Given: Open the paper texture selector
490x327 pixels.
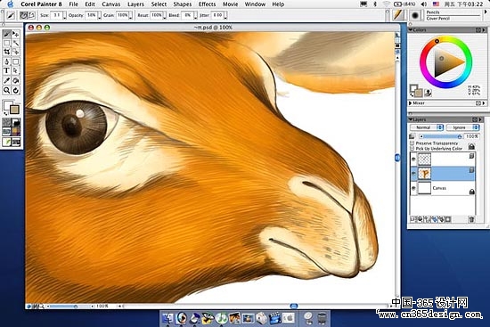Looking at the screenshot, I should [6, 122].
